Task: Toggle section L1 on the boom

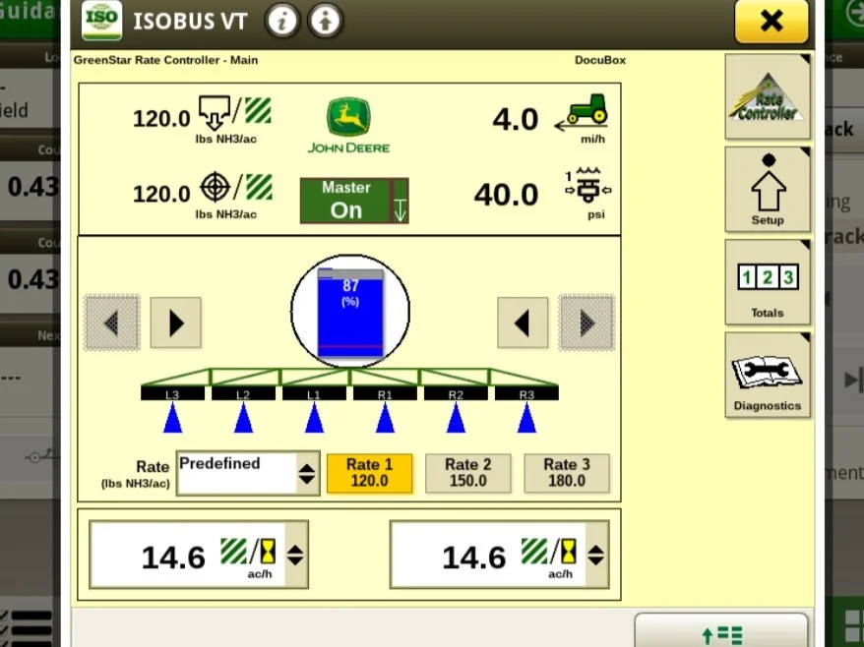Action: point(314,393)
